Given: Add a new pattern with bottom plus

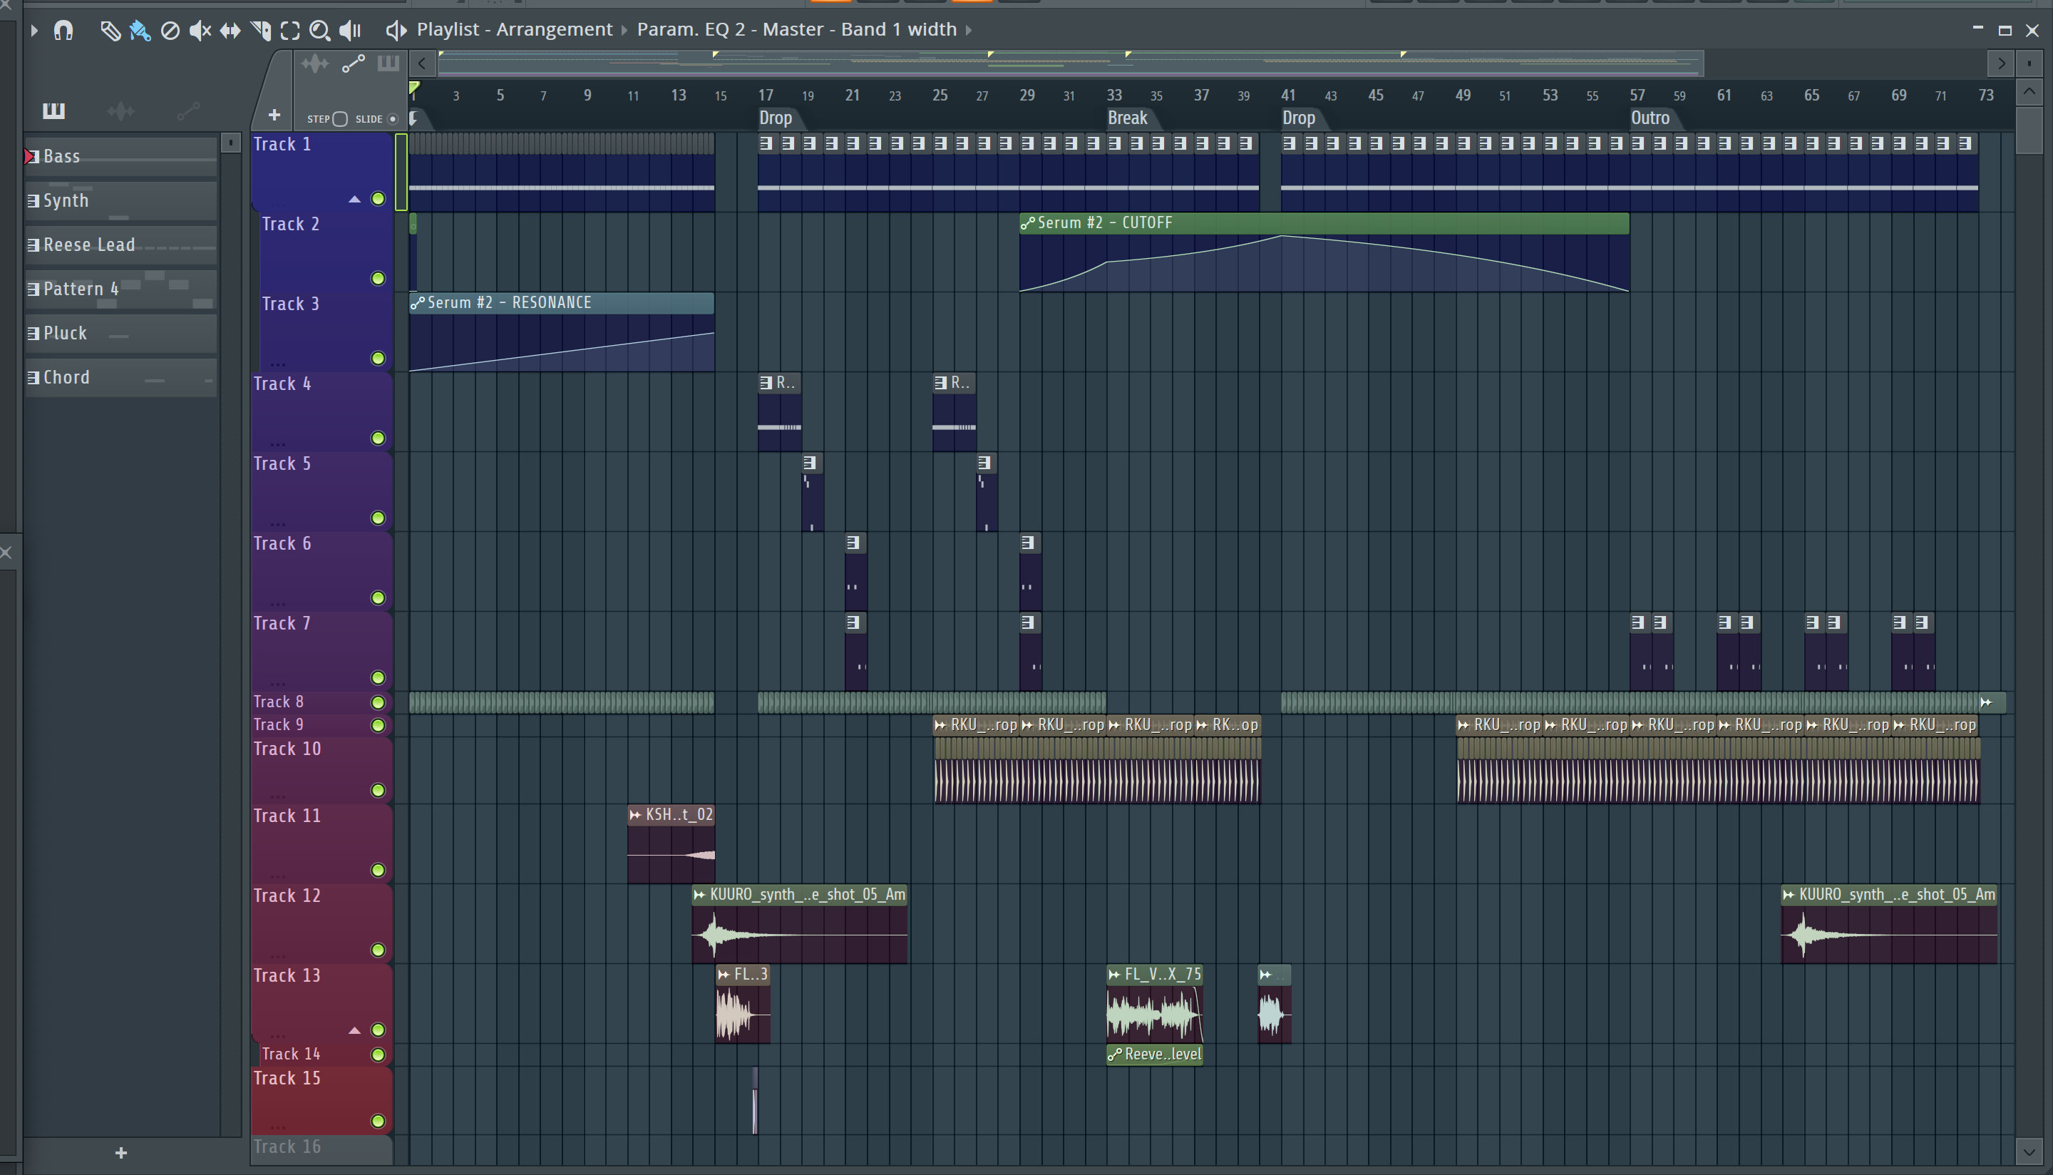Looking at the screenshot, I should (x=121, y=1153).
